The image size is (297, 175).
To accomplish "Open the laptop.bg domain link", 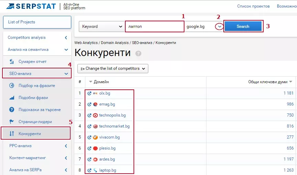I will (107, 170).
